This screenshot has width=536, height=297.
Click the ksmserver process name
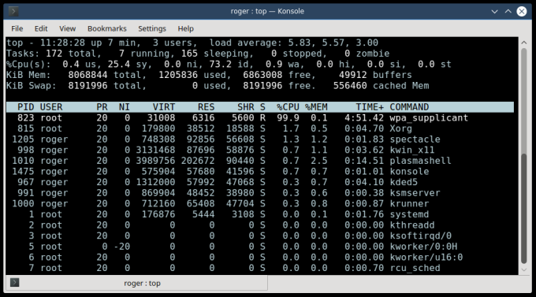[415, 193]
